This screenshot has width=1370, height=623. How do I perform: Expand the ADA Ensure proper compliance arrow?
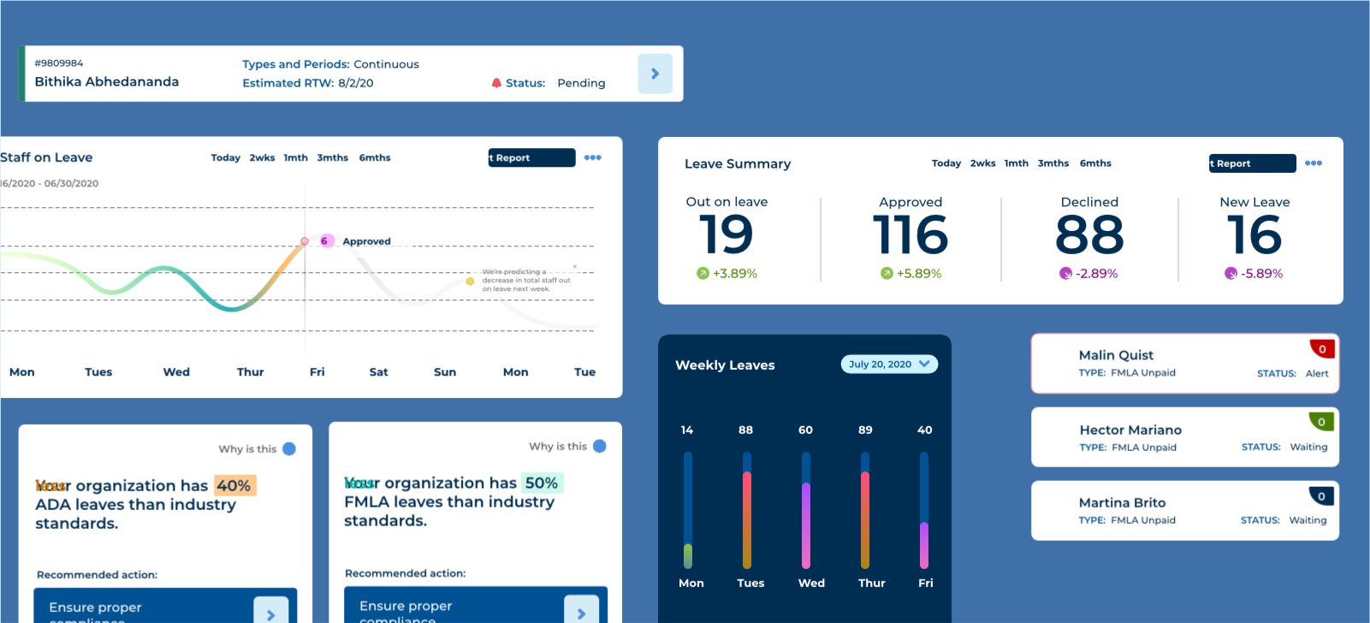click(270, 613)
